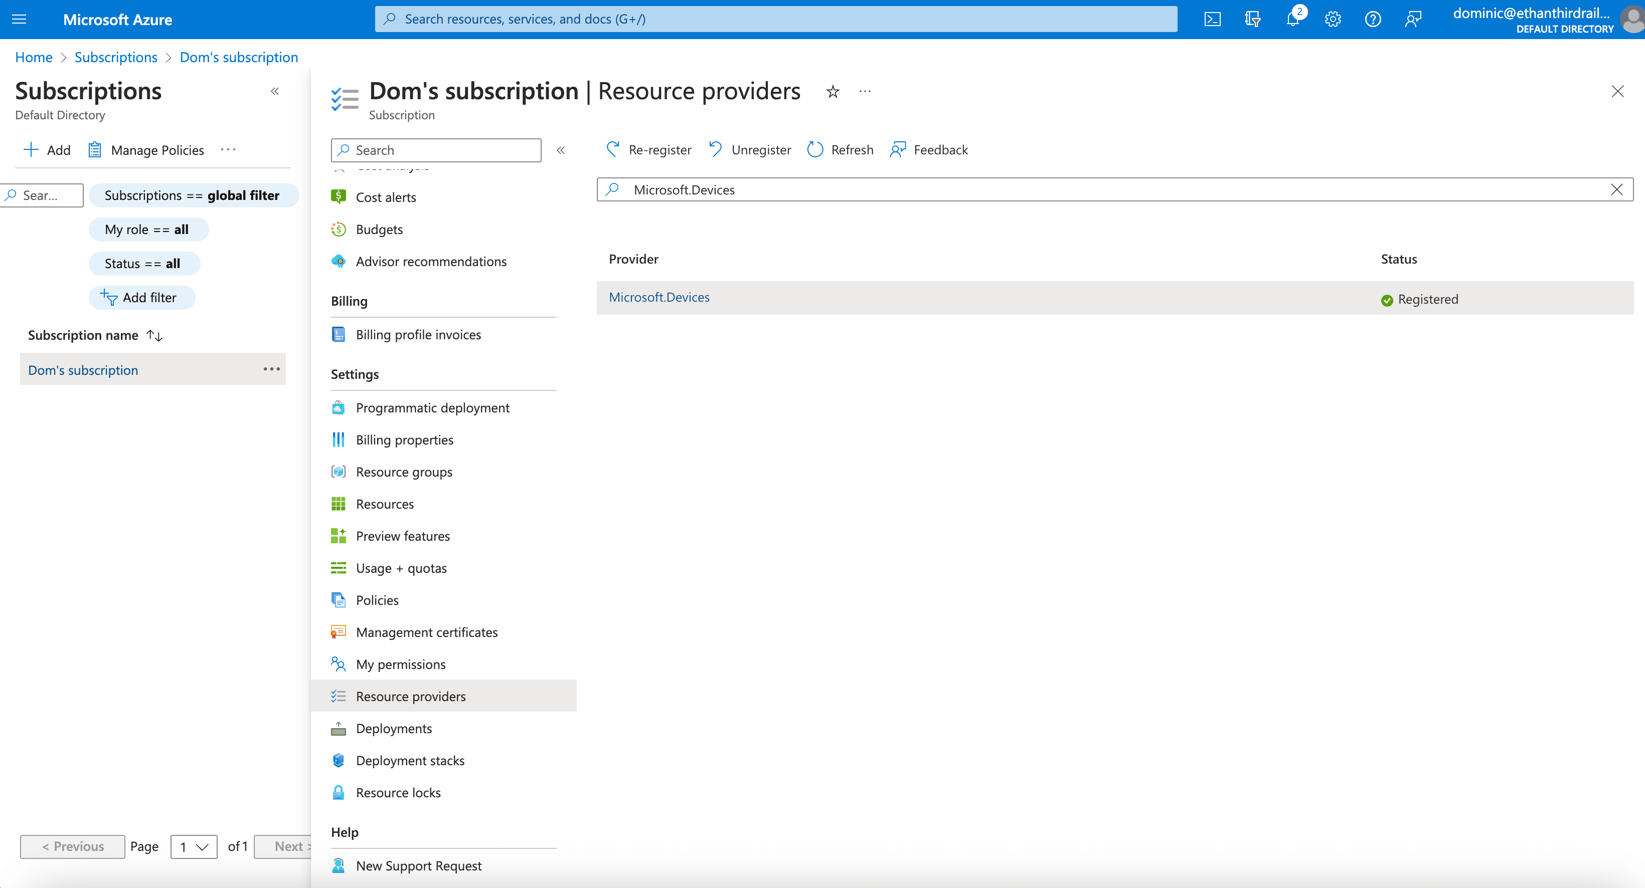Go to Subscriptions breadcrumb
Image resolution: width=1645 pixels, height=888 pixels.
pyautogui.click(x=115, y=58)
